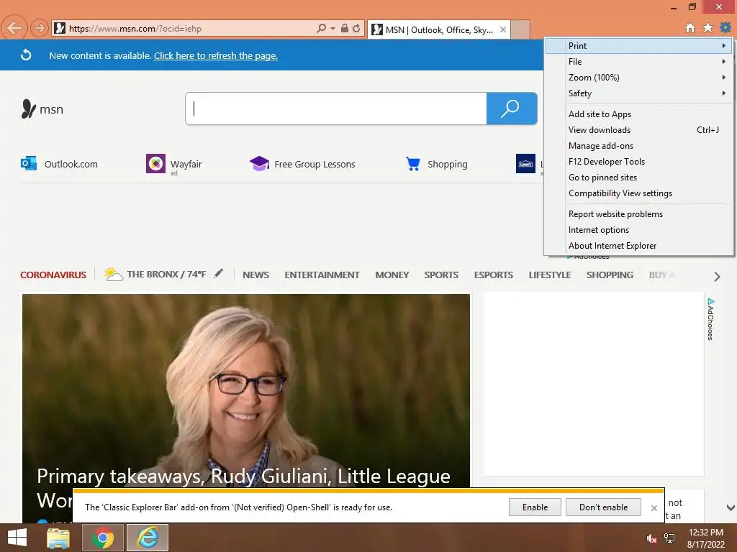Screen dimensions: 737x552
Task: Open the Outlook.com shortcut icon
Action: [28, 164]
